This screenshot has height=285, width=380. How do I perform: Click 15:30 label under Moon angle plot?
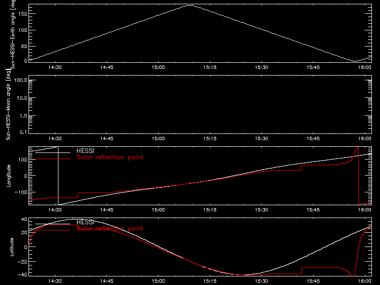click(x=262, y=139)
